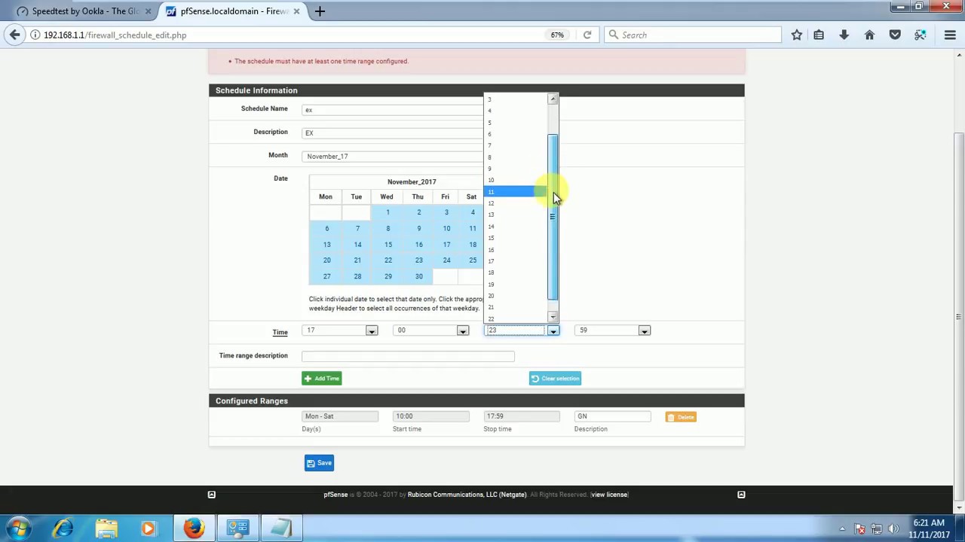This screenshot has height=542, width=965.
Task: Click the Start time field showing 10:00
Action: 430,416
